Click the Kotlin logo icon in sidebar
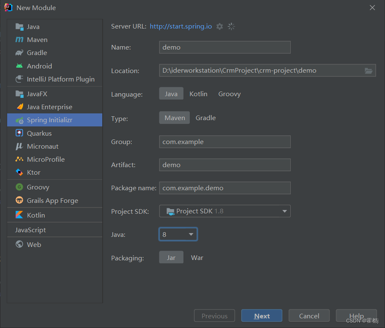385x328 pixels. 19,215
